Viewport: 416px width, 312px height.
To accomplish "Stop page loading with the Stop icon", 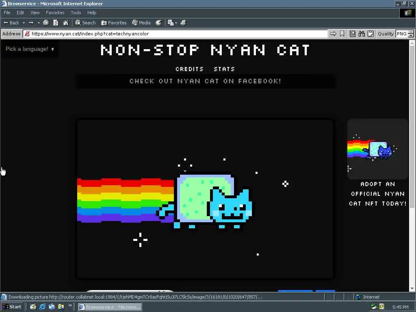I will [46, 23].
